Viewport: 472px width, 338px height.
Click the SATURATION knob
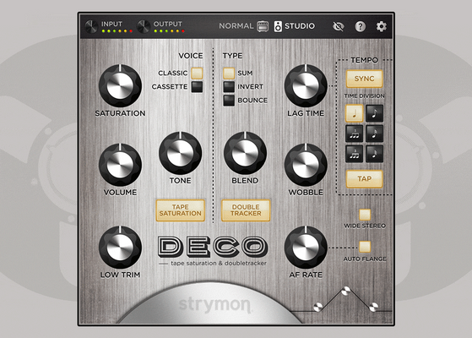pos(120,85)
